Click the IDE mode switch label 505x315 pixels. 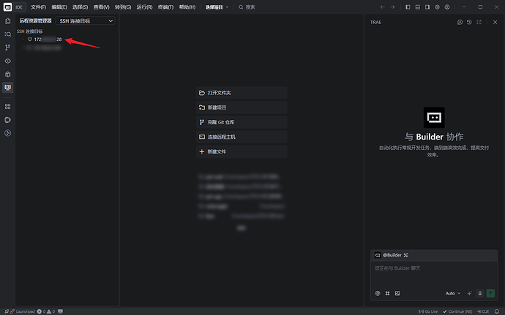pyautogui.click(x=19, y=7)
